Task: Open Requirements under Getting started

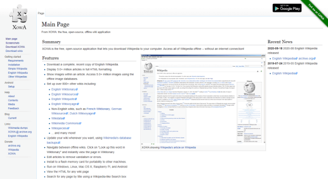Action: pyautogui.click(x=16, y=61)
